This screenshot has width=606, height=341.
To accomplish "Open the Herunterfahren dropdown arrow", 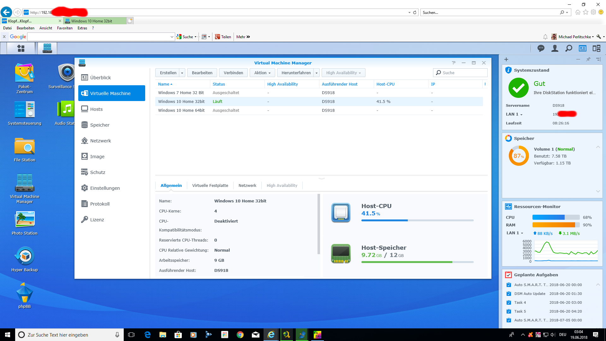I will [x=317, y=73].
